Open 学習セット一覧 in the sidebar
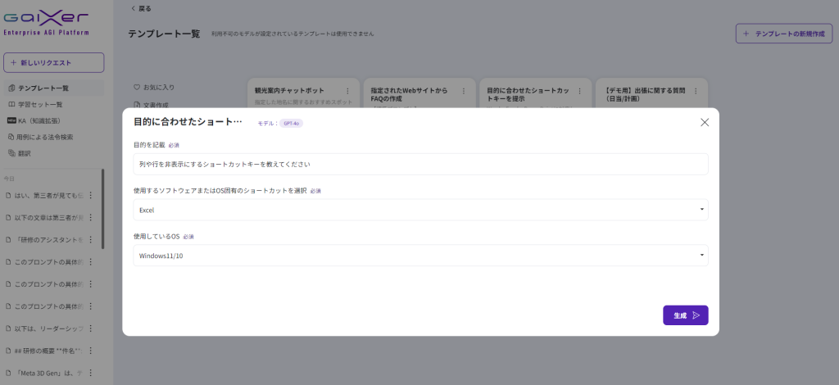This screenshot has height=385, width=839. tap(39, 104)
